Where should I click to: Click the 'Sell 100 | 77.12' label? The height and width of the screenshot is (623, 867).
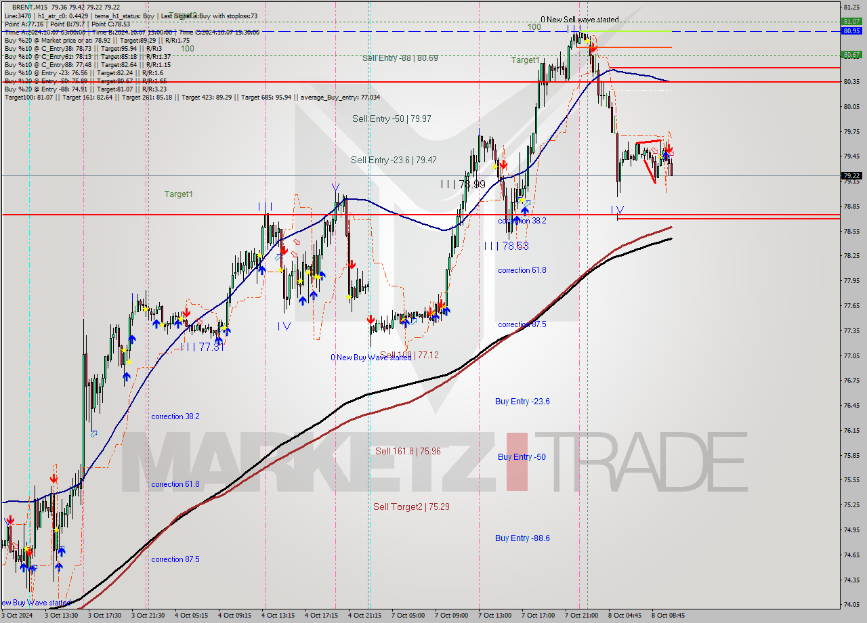409,355
